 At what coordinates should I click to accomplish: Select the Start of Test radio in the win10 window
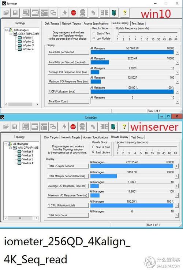[x=94, y=33]
